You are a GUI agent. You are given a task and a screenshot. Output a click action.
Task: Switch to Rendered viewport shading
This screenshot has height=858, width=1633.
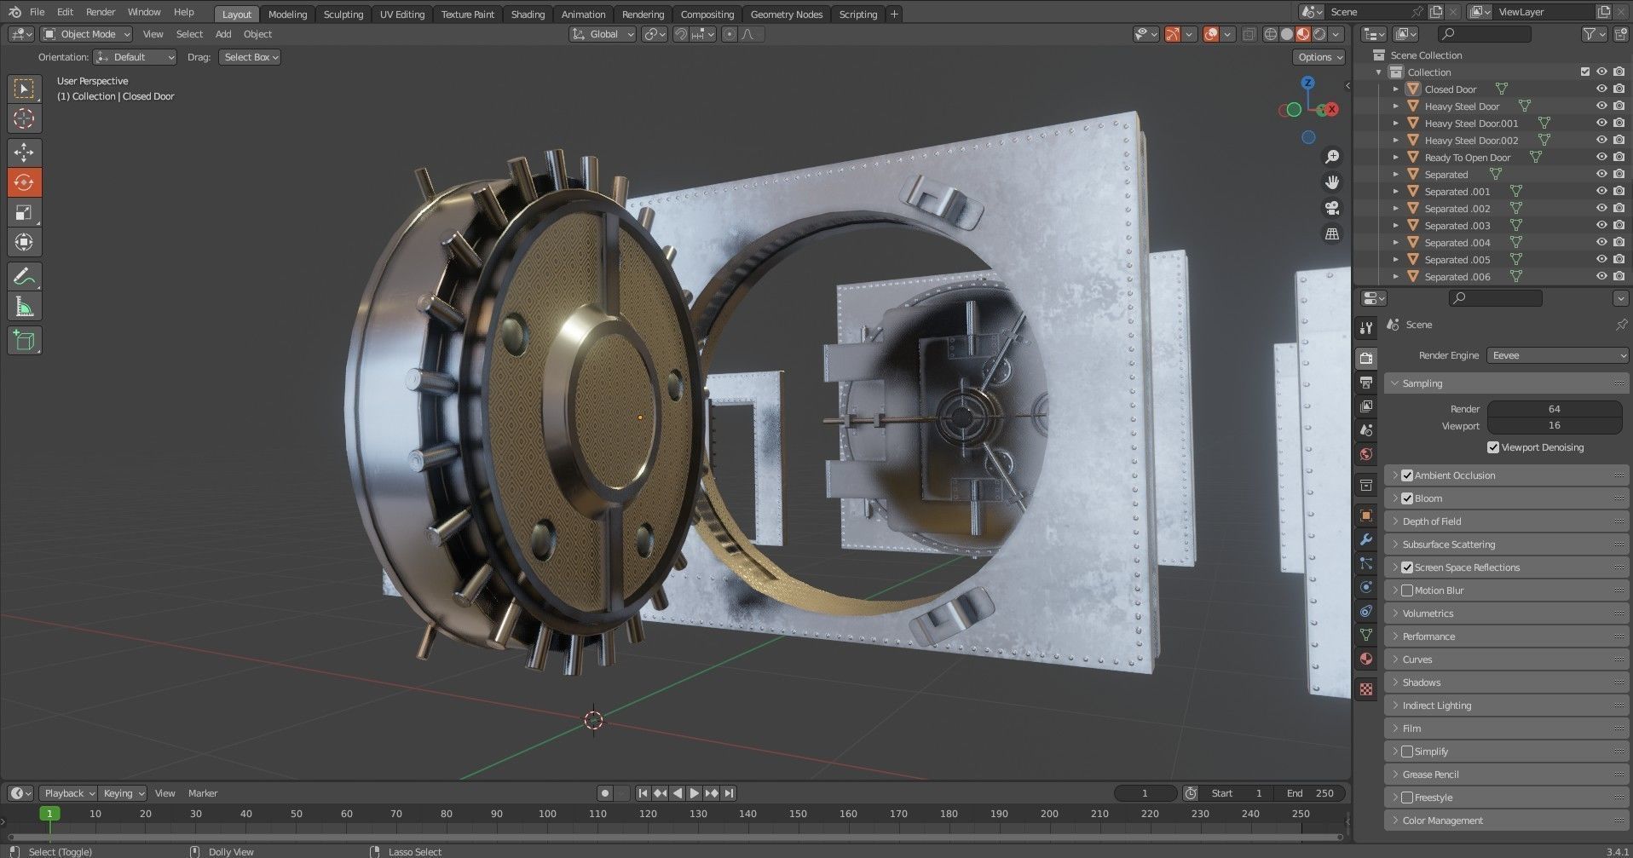pyautogui.click(x=1319, y=34)
